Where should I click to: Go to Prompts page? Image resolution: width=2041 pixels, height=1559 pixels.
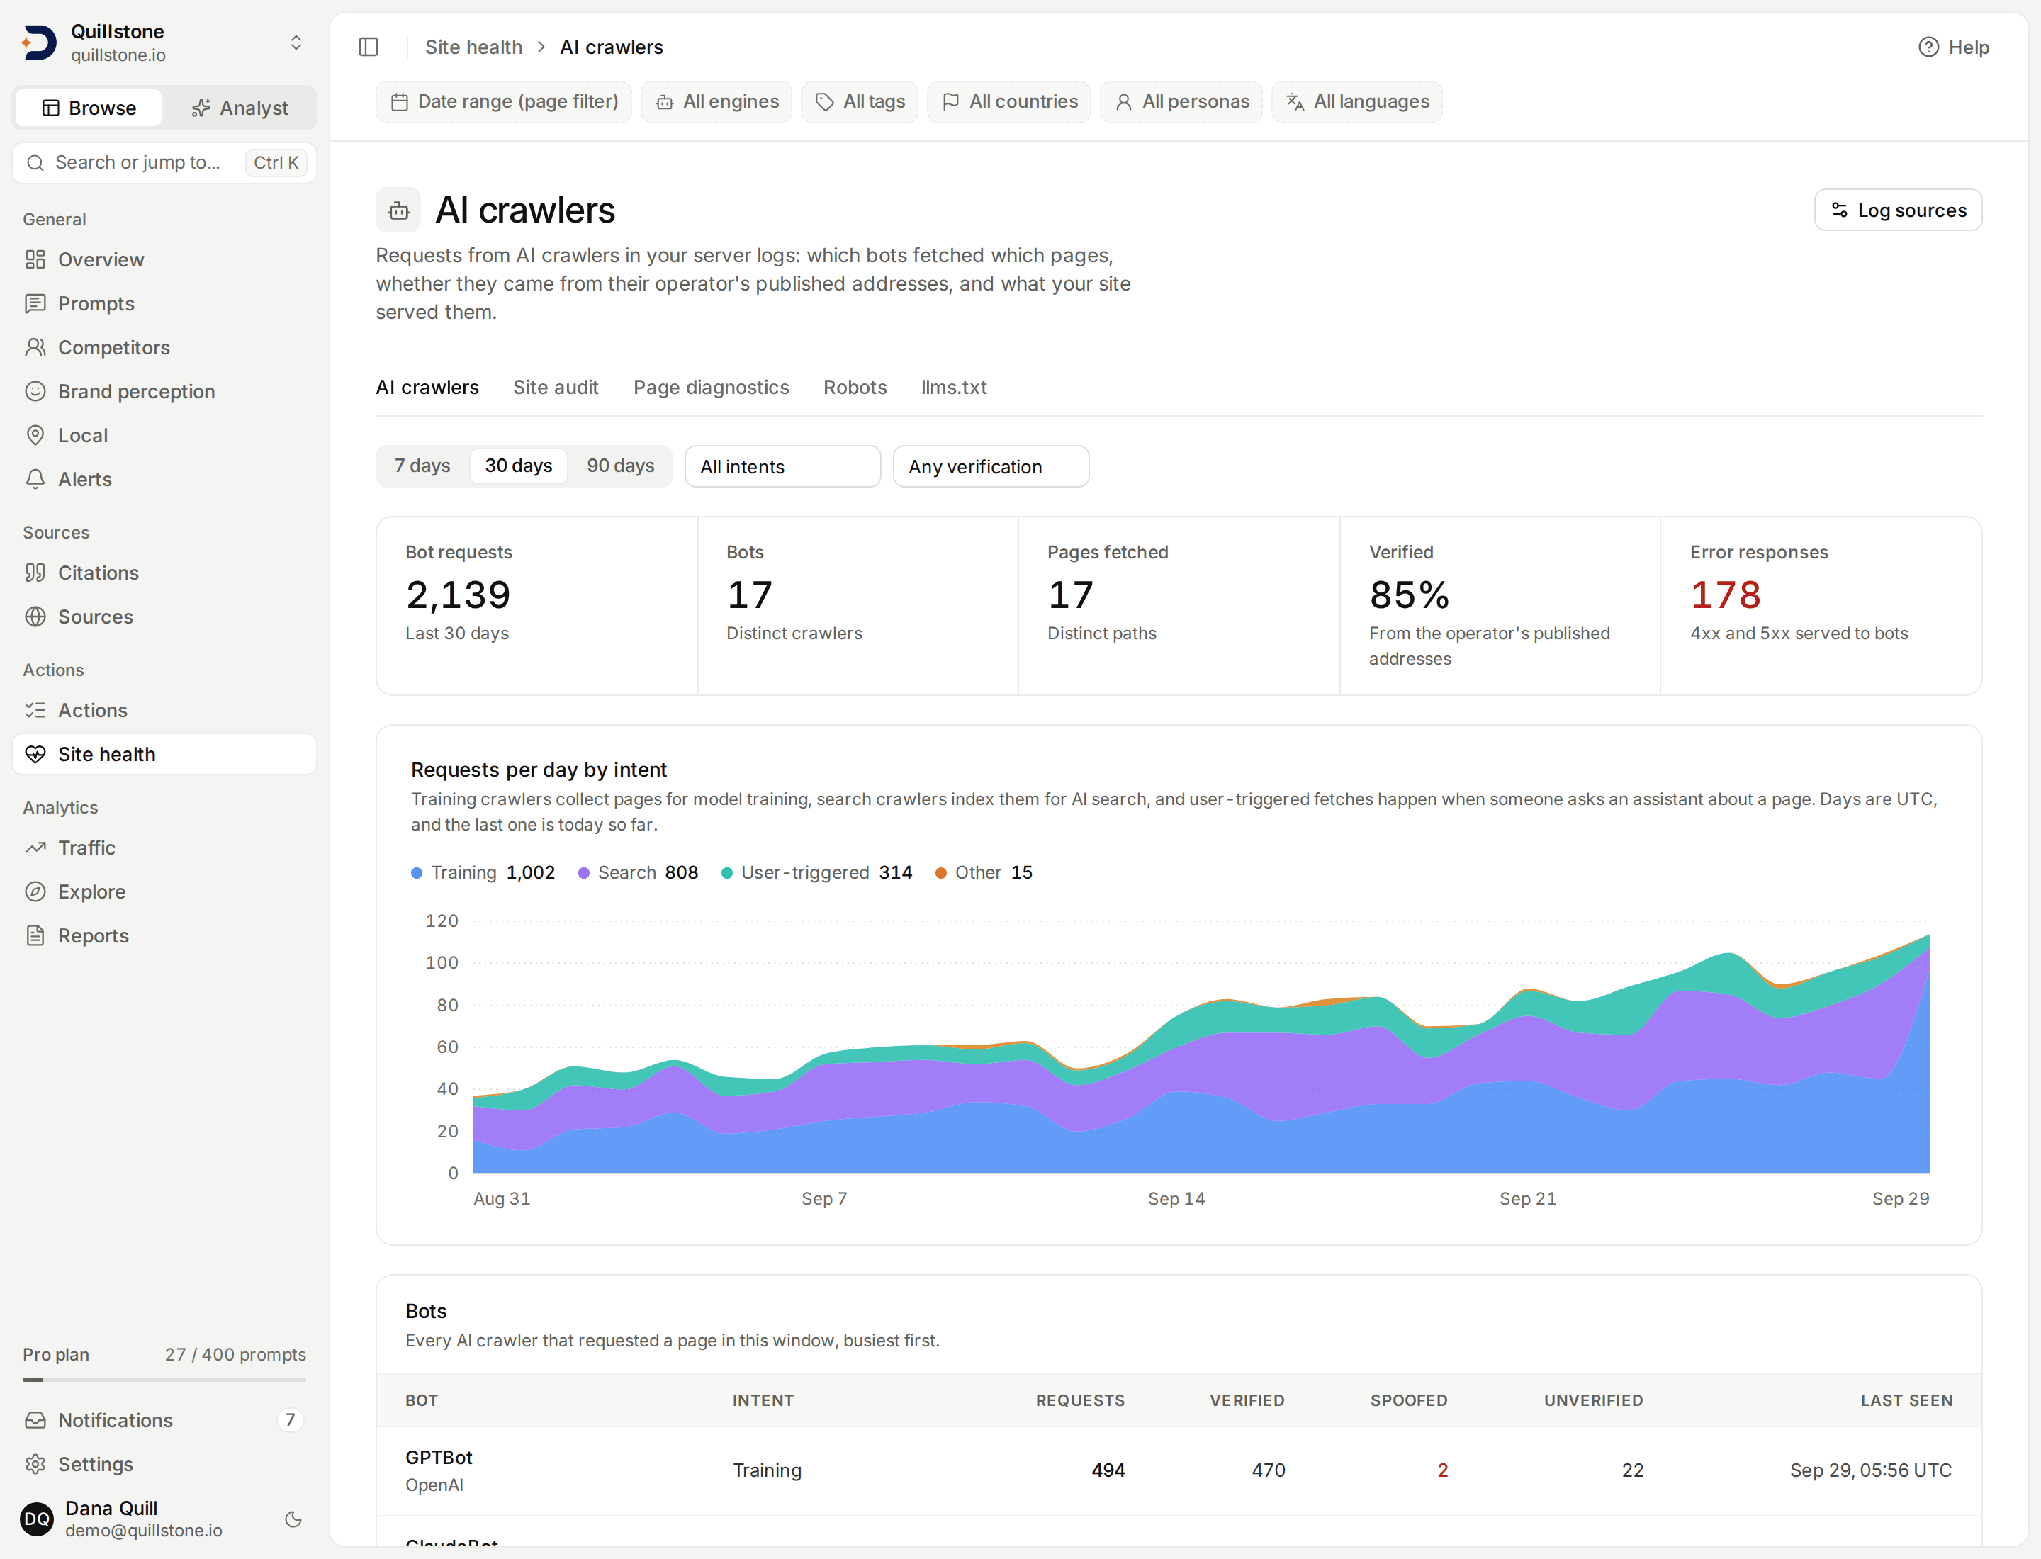(164, 303)
